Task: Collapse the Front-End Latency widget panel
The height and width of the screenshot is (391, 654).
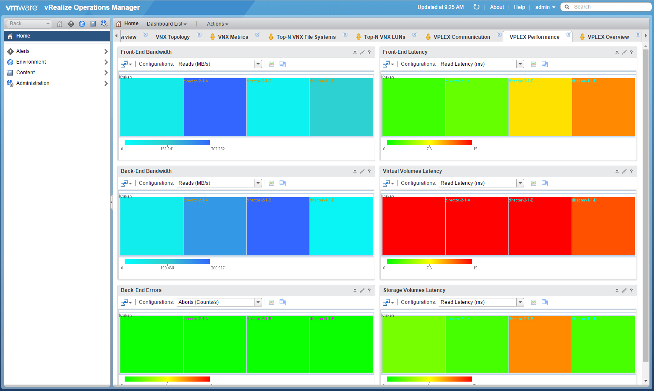Action: click(617, 52)
